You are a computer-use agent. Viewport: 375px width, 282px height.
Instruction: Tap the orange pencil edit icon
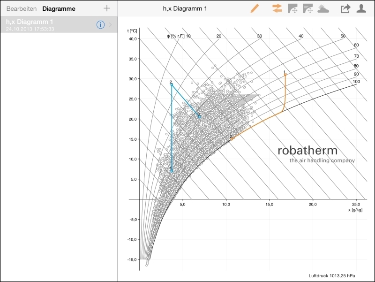click(255, 8)
